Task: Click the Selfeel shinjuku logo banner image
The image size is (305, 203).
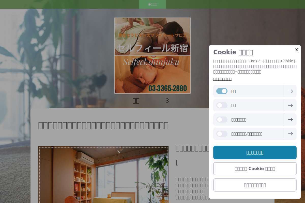Action: 152,56
